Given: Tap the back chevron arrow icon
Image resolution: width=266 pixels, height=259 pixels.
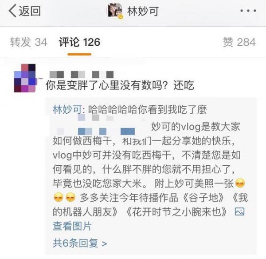Looking at the screenshot, I should (12, 11).
